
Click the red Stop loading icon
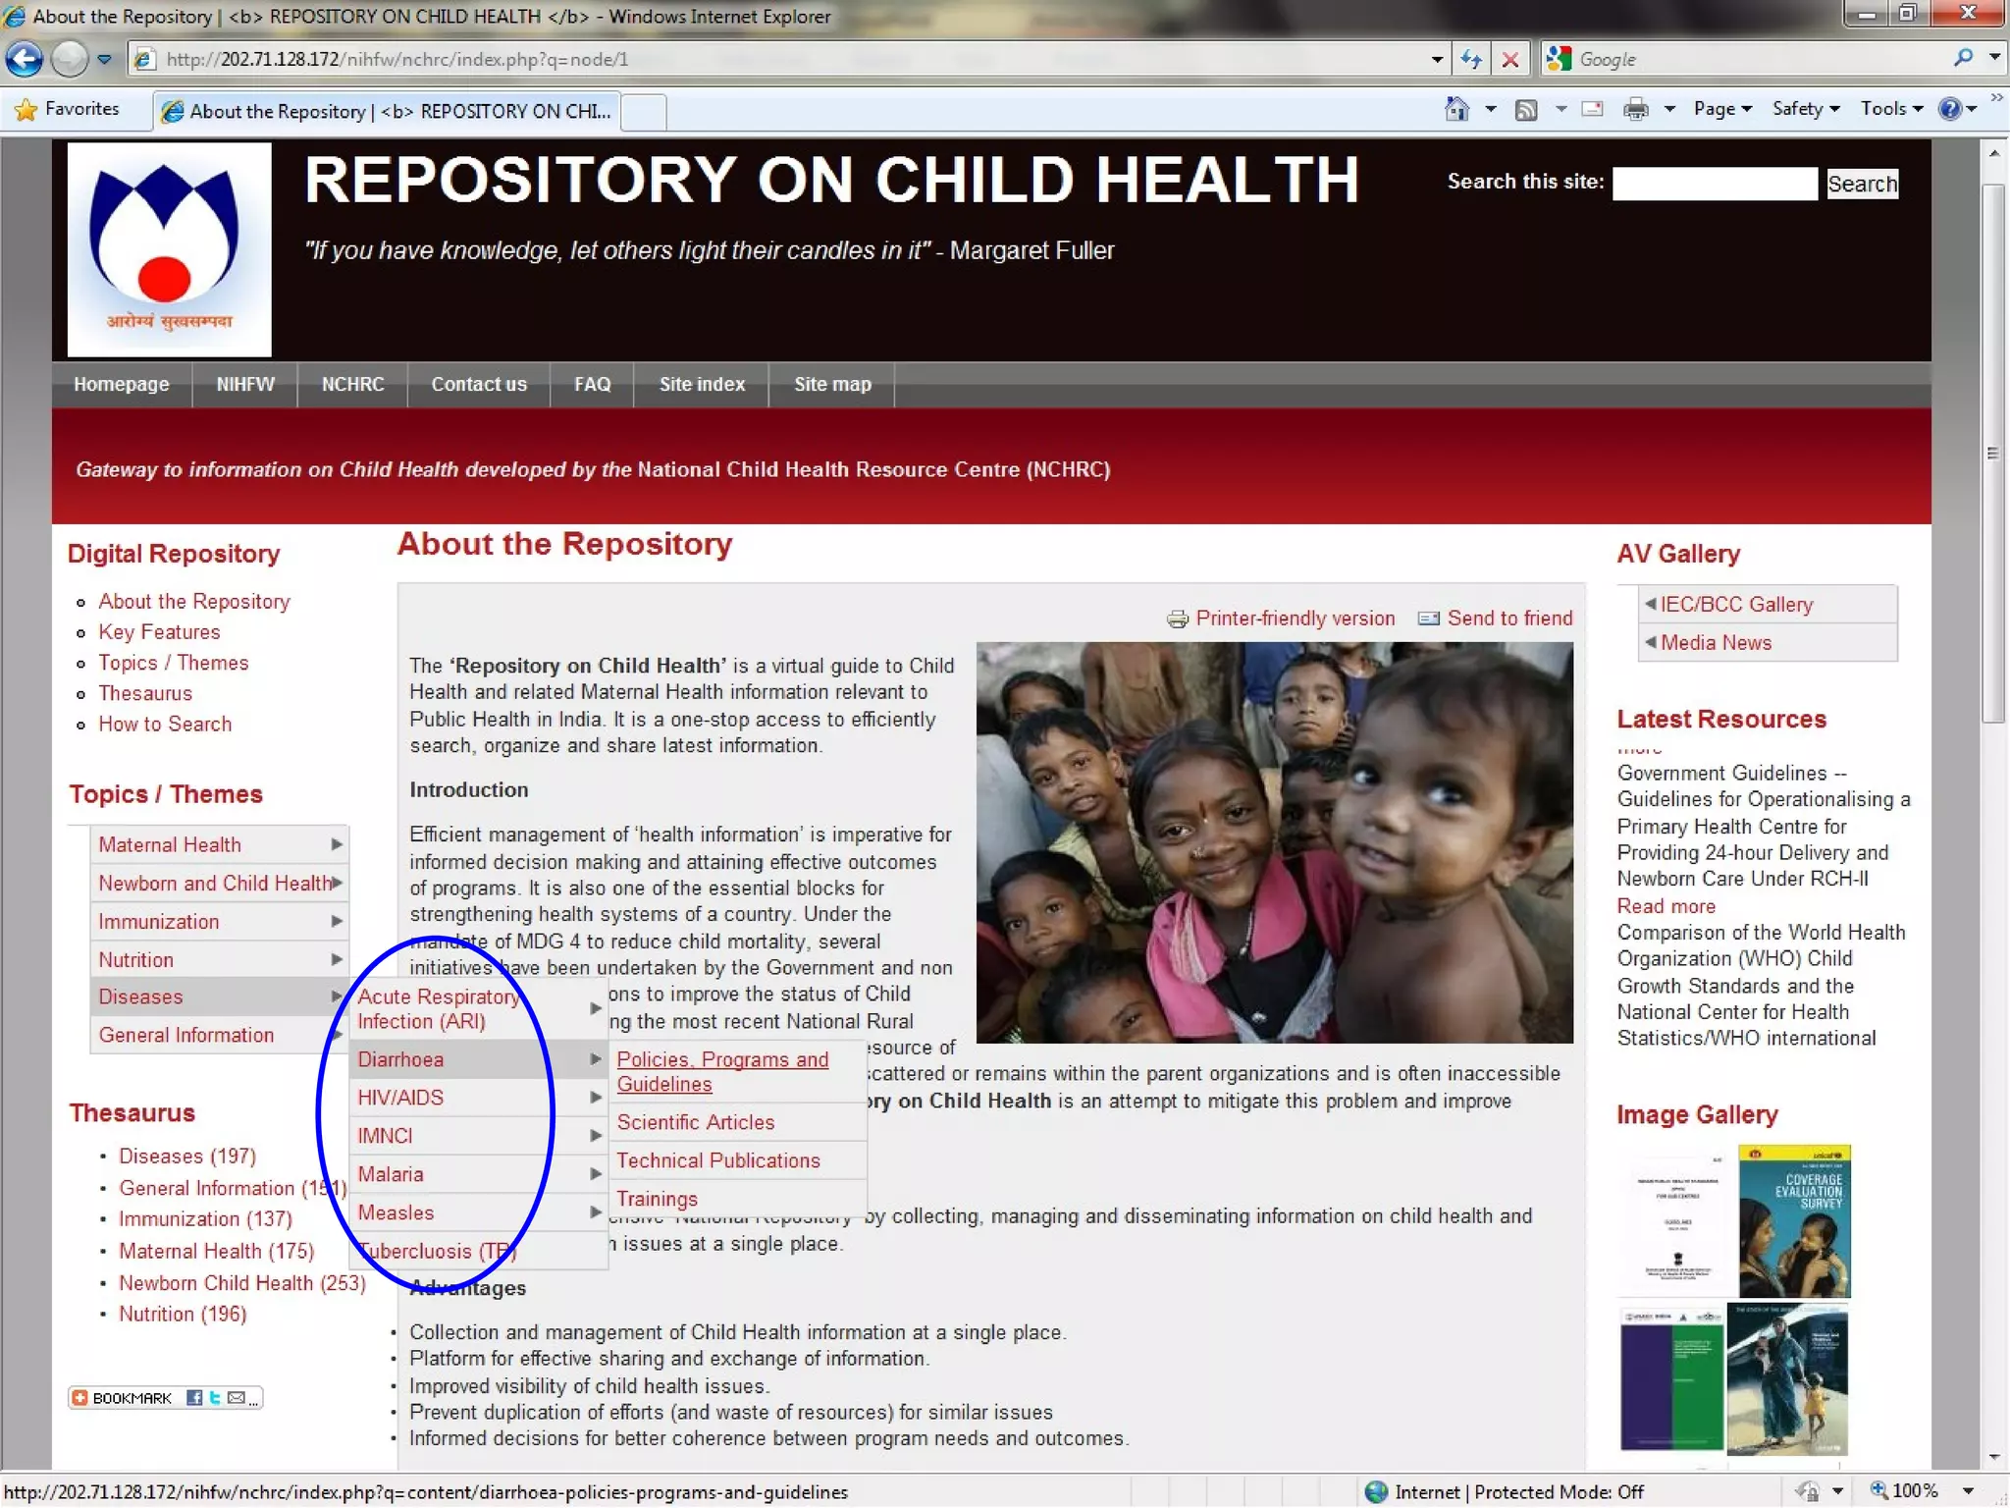coord(1510,59)
